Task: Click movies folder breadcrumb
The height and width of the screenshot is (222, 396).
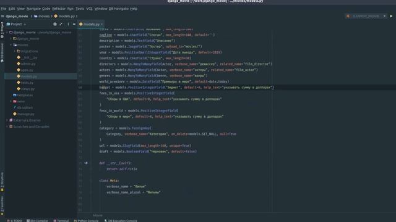Action: (41, 16)
